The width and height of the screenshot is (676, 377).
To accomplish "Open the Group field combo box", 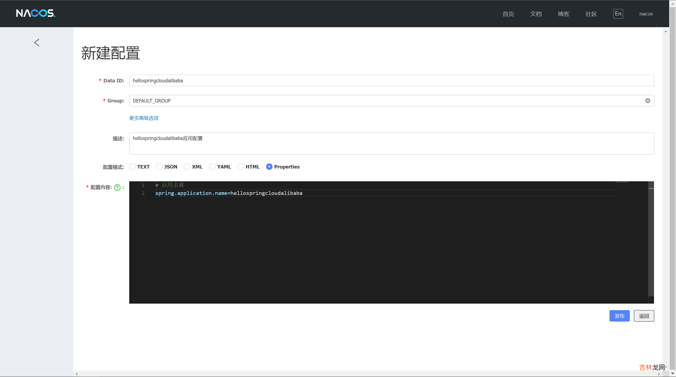I will [386, 101].
